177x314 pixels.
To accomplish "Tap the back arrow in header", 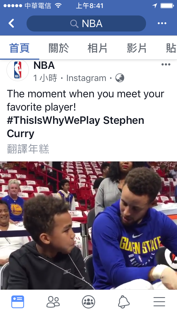I will [x=11, y=23].
